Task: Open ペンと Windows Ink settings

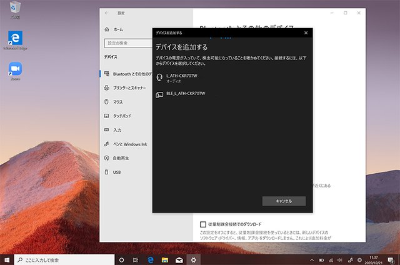Action: pyautogui.click(x=129, y=144)
